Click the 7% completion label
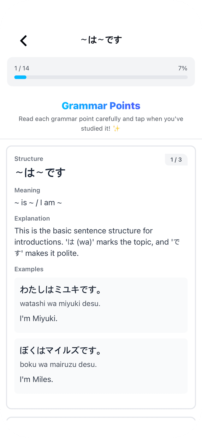The width and height of the screenshot is (202, 438). pyautogui.click(x=182, y=68)
